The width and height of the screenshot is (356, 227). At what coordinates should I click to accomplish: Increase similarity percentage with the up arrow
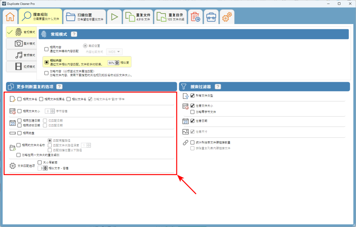(117, 62)
